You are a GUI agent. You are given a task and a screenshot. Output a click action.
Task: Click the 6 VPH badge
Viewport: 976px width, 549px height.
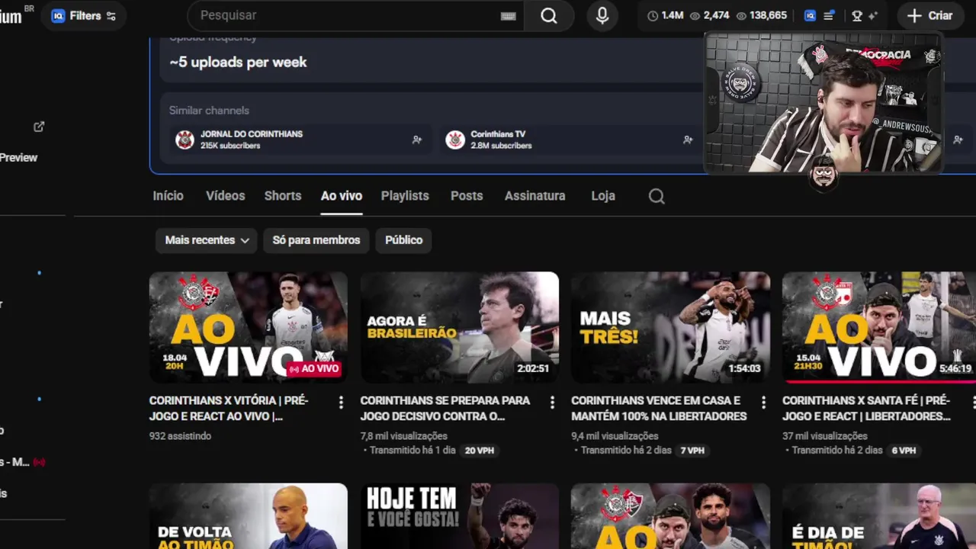(904, 451)
